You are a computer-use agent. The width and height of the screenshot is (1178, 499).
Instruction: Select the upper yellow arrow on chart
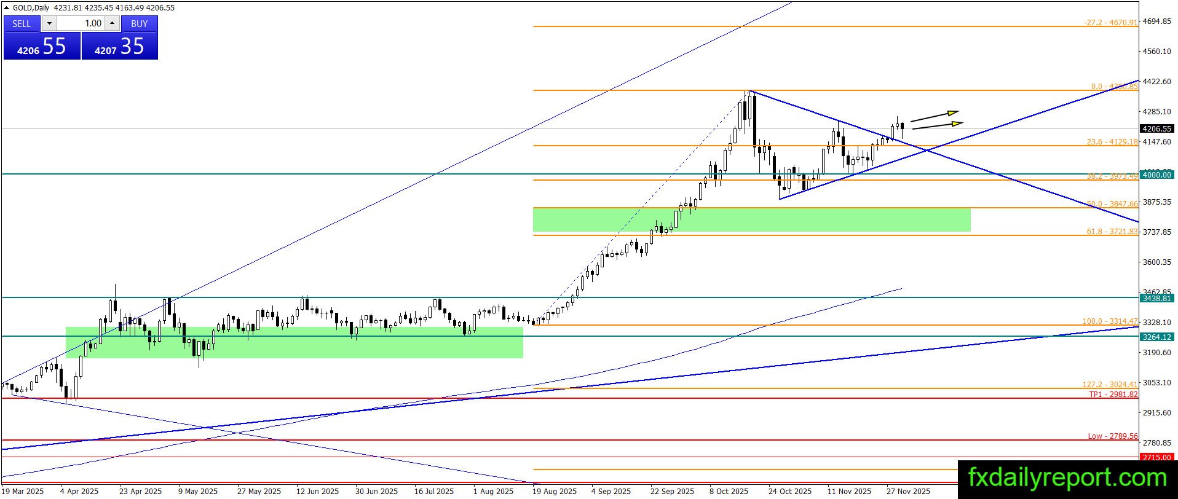934,116
